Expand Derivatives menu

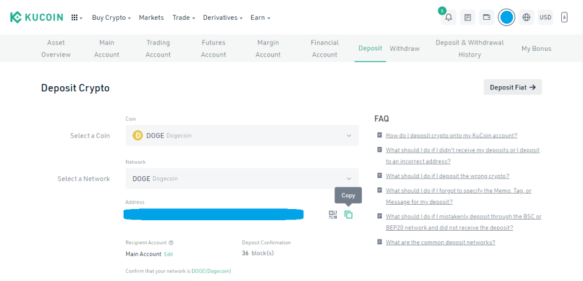click(x=223, y=17)
